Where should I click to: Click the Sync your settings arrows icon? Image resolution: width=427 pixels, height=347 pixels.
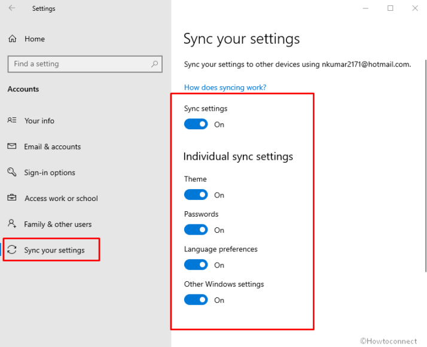click(12, 249)
